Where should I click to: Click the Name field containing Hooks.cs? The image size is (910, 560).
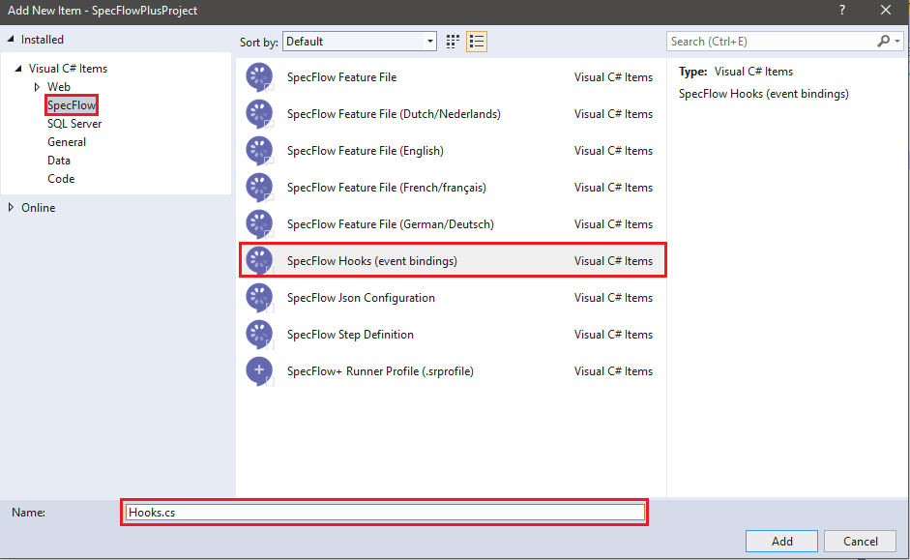click(385, 513)
